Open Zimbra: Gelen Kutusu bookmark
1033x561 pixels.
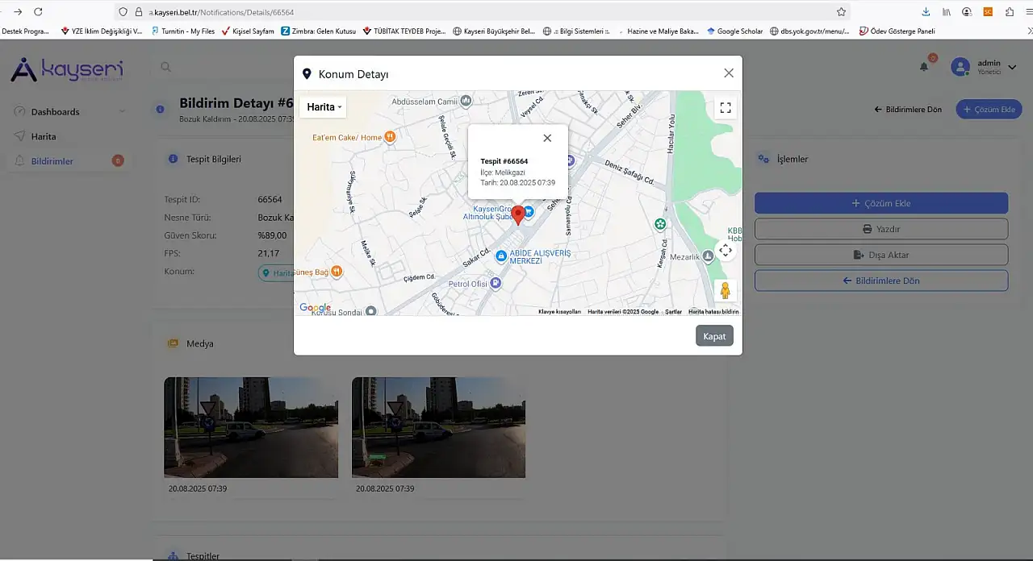pyautogui.click(x=318, y=31)
